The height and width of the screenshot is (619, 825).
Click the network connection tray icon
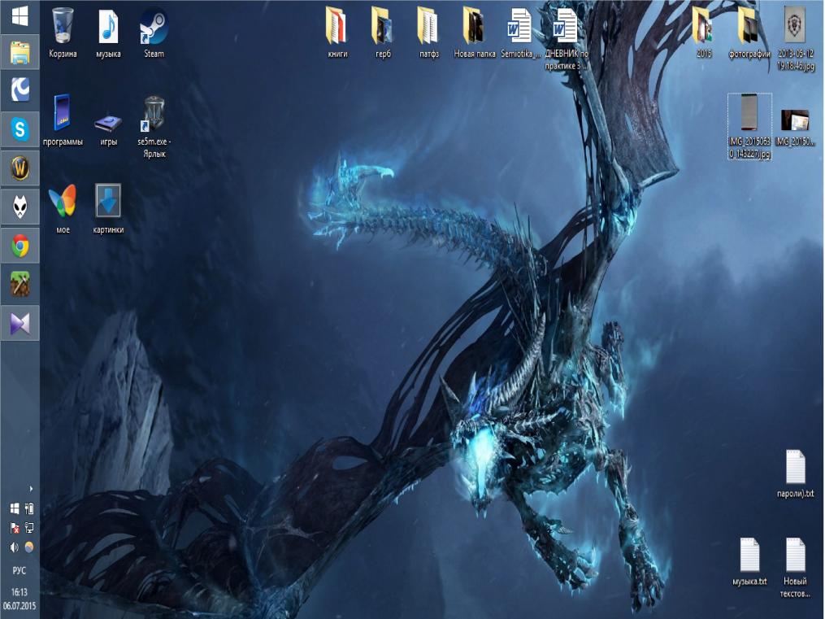point(29,528)
